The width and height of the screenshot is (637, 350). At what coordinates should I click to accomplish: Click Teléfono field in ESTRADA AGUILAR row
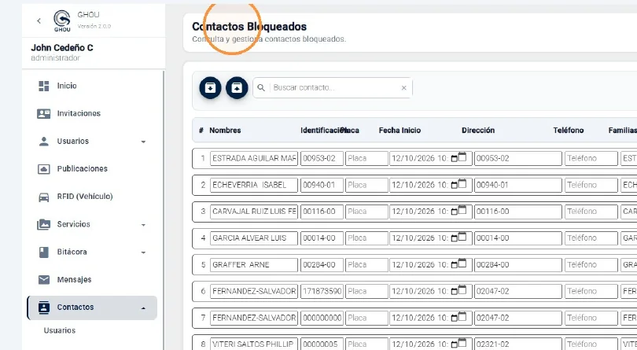coord(591,159)
